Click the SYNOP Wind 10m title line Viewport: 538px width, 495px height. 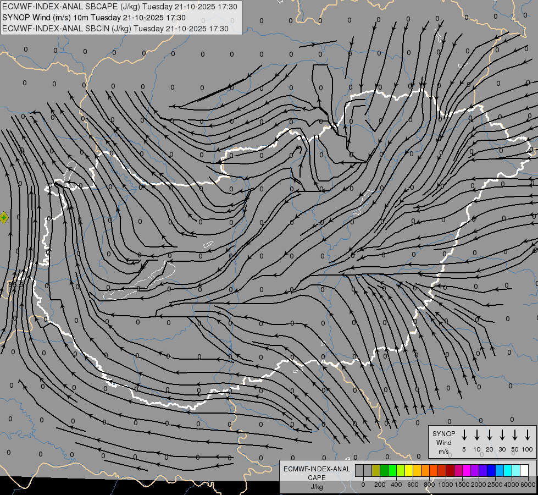pos(94,18)
